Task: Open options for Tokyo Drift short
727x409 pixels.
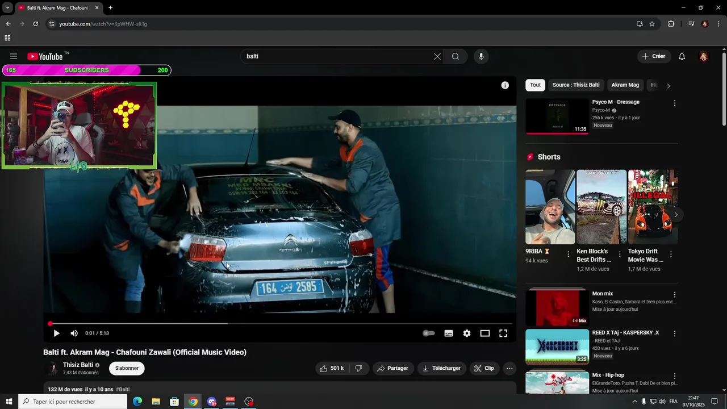Action: (671, 254)
